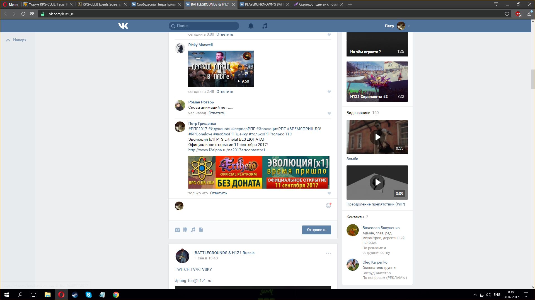
Task: Open the Эволюция x1 banner image
Action: [x=259, y=172]
